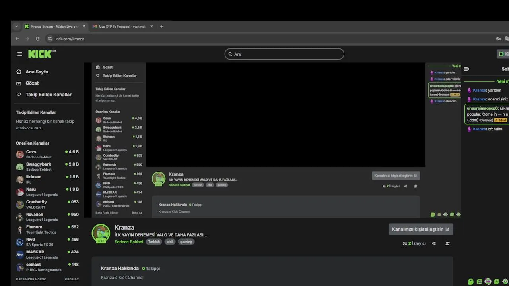
Task: Click the share icon inside the mirrored preview
Action: click(405, 186)
